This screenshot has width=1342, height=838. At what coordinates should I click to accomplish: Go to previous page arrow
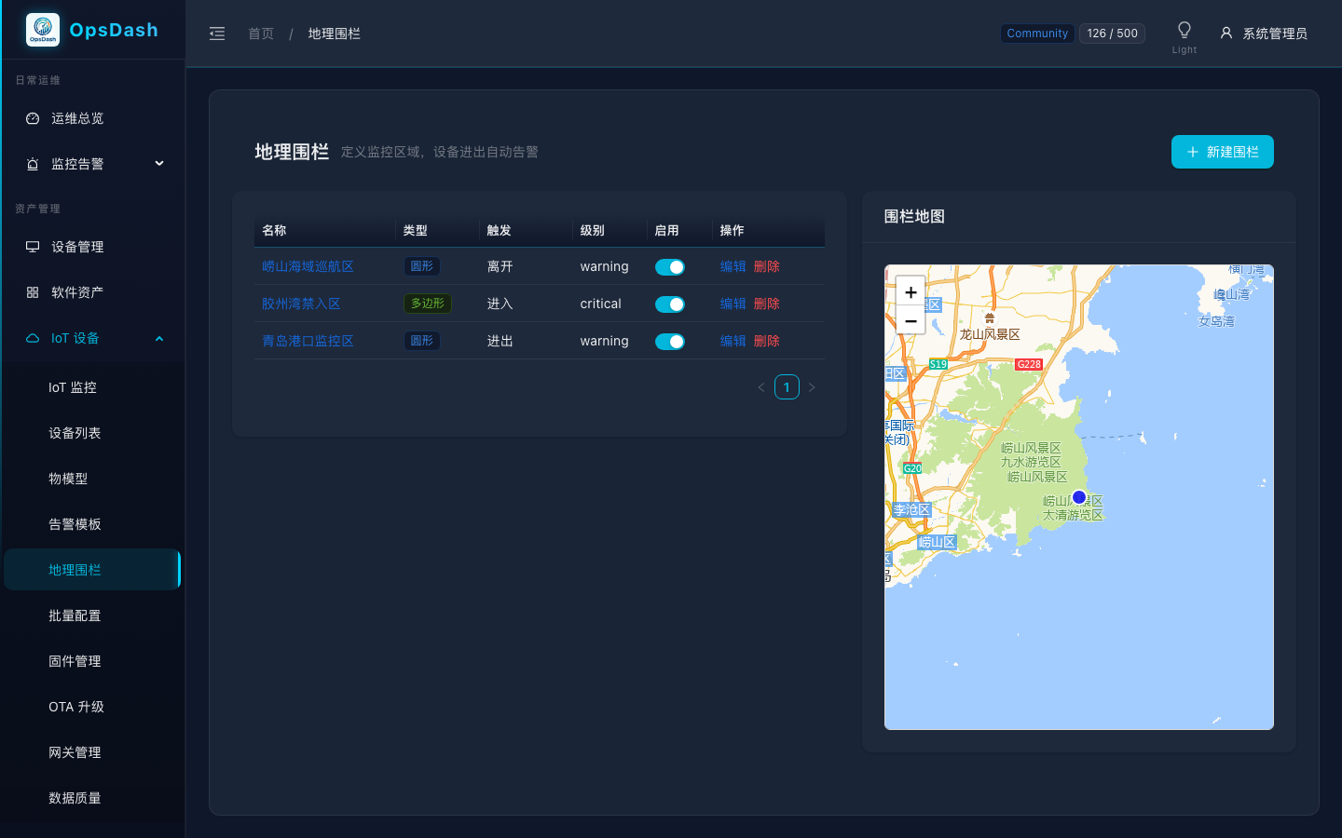click(761, 387)
